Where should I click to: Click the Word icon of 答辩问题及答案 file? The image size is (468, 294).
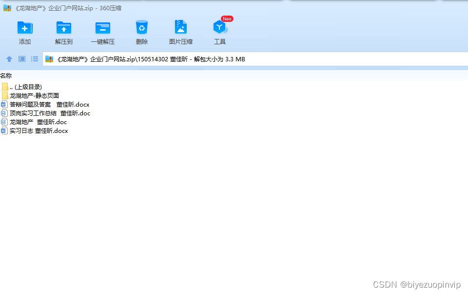click(4, 104)
